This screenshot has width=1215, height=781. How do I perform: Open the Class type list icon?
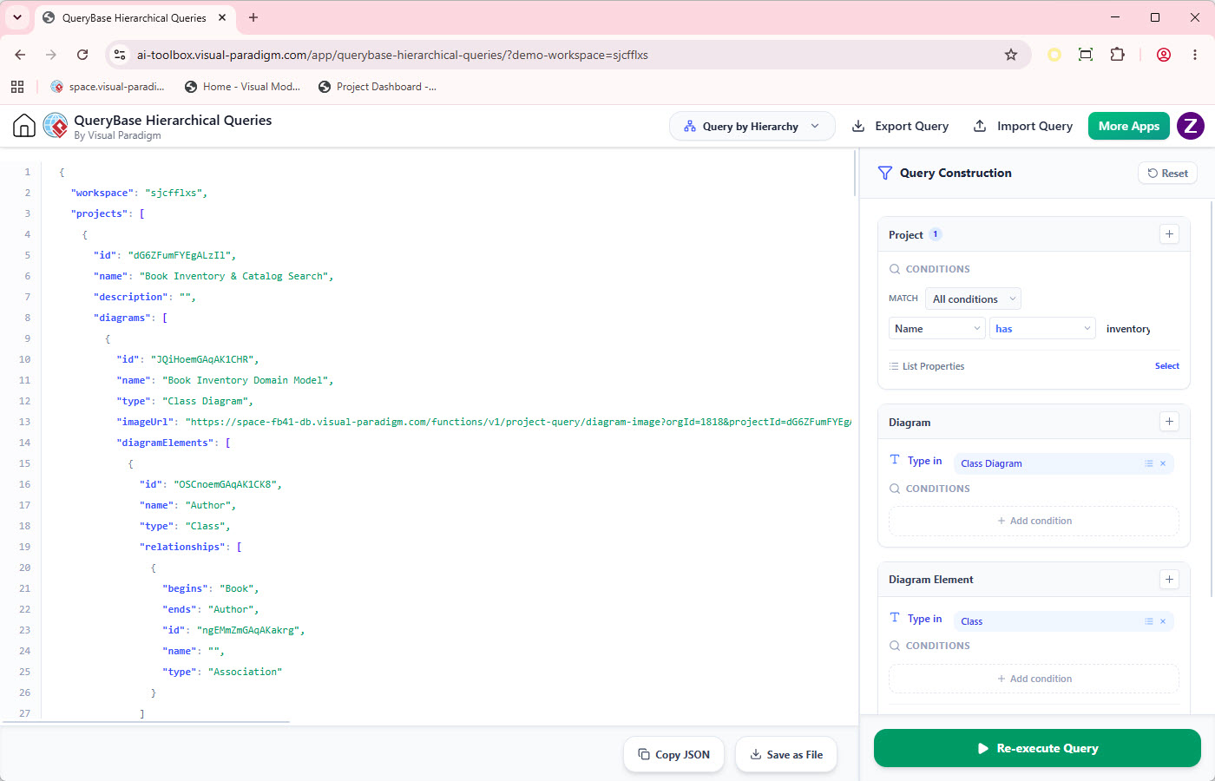1148,621
